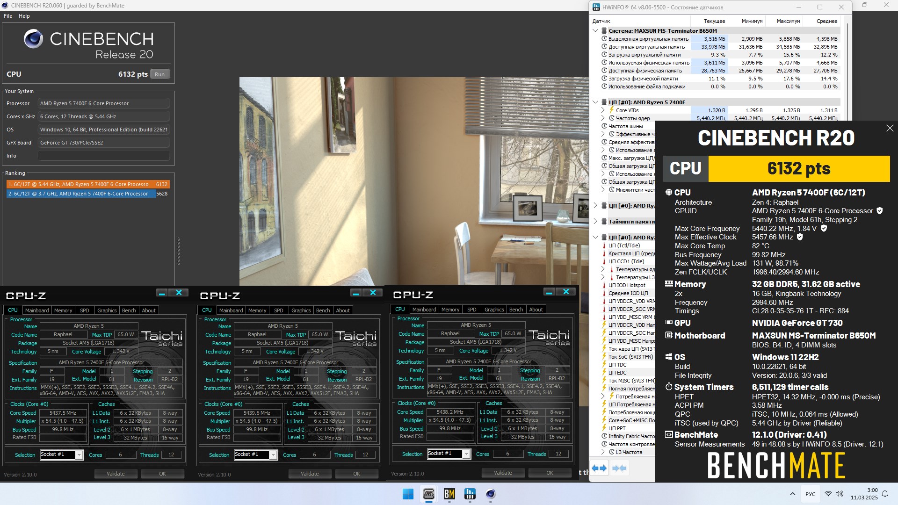898x505 pixels.
Task: Click the thermometer icon beside ЦП (Tctl/Tdie)
Action: [x=604, y=245]
